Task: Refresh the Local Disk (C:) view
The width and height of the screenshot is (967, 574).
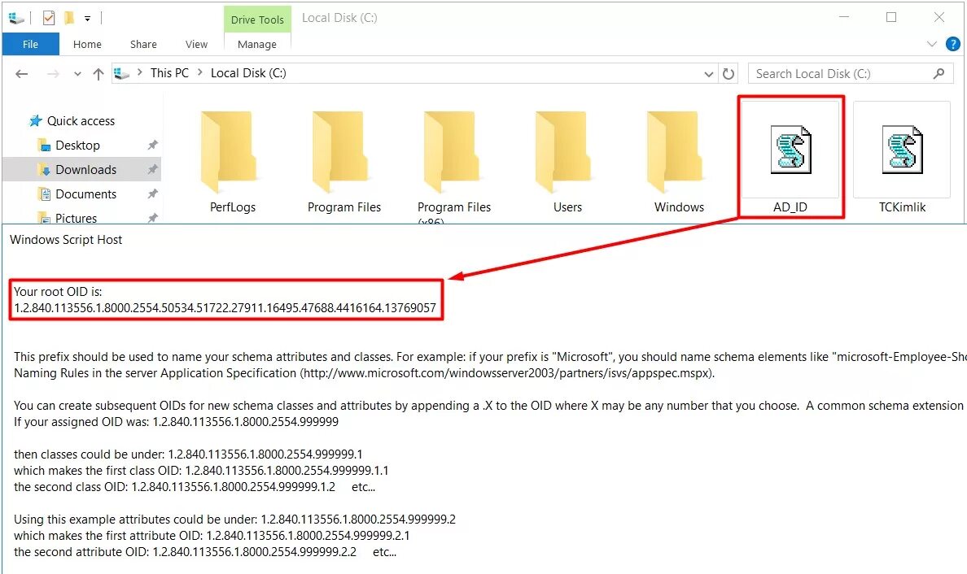Action: [x=729, y=74]
